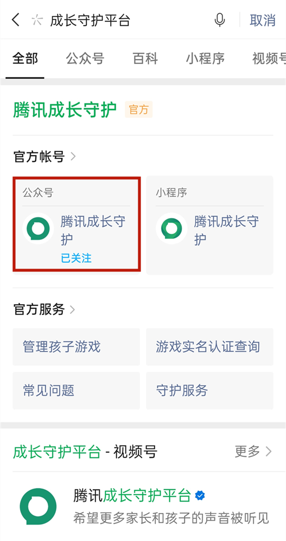Expand the 官方帐号 section
The width and height of the screenshot is (286, 541).
pos(43,157)
